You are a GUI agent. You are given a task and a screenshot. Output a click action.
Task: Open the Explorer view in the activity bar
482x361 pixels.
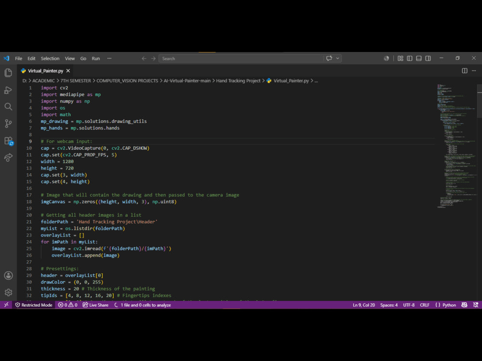(8, 73)
